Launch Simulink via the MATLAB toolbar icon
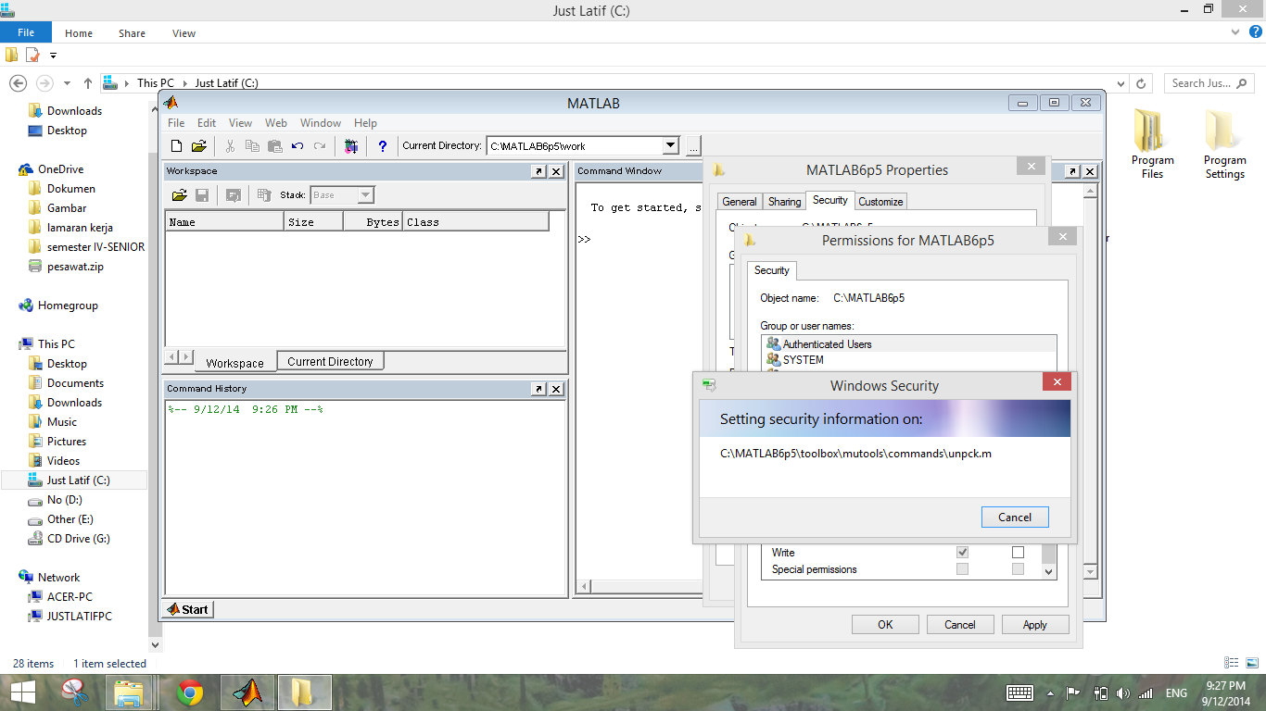The height and width of the screenshot is (711, 1266). (x=350, y=146)
